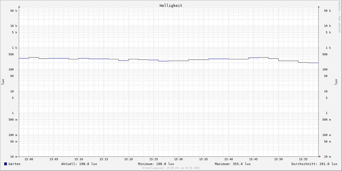342x171 pixels.
Task: Click the Minimum 198.8 lux value
Action: 156,164
